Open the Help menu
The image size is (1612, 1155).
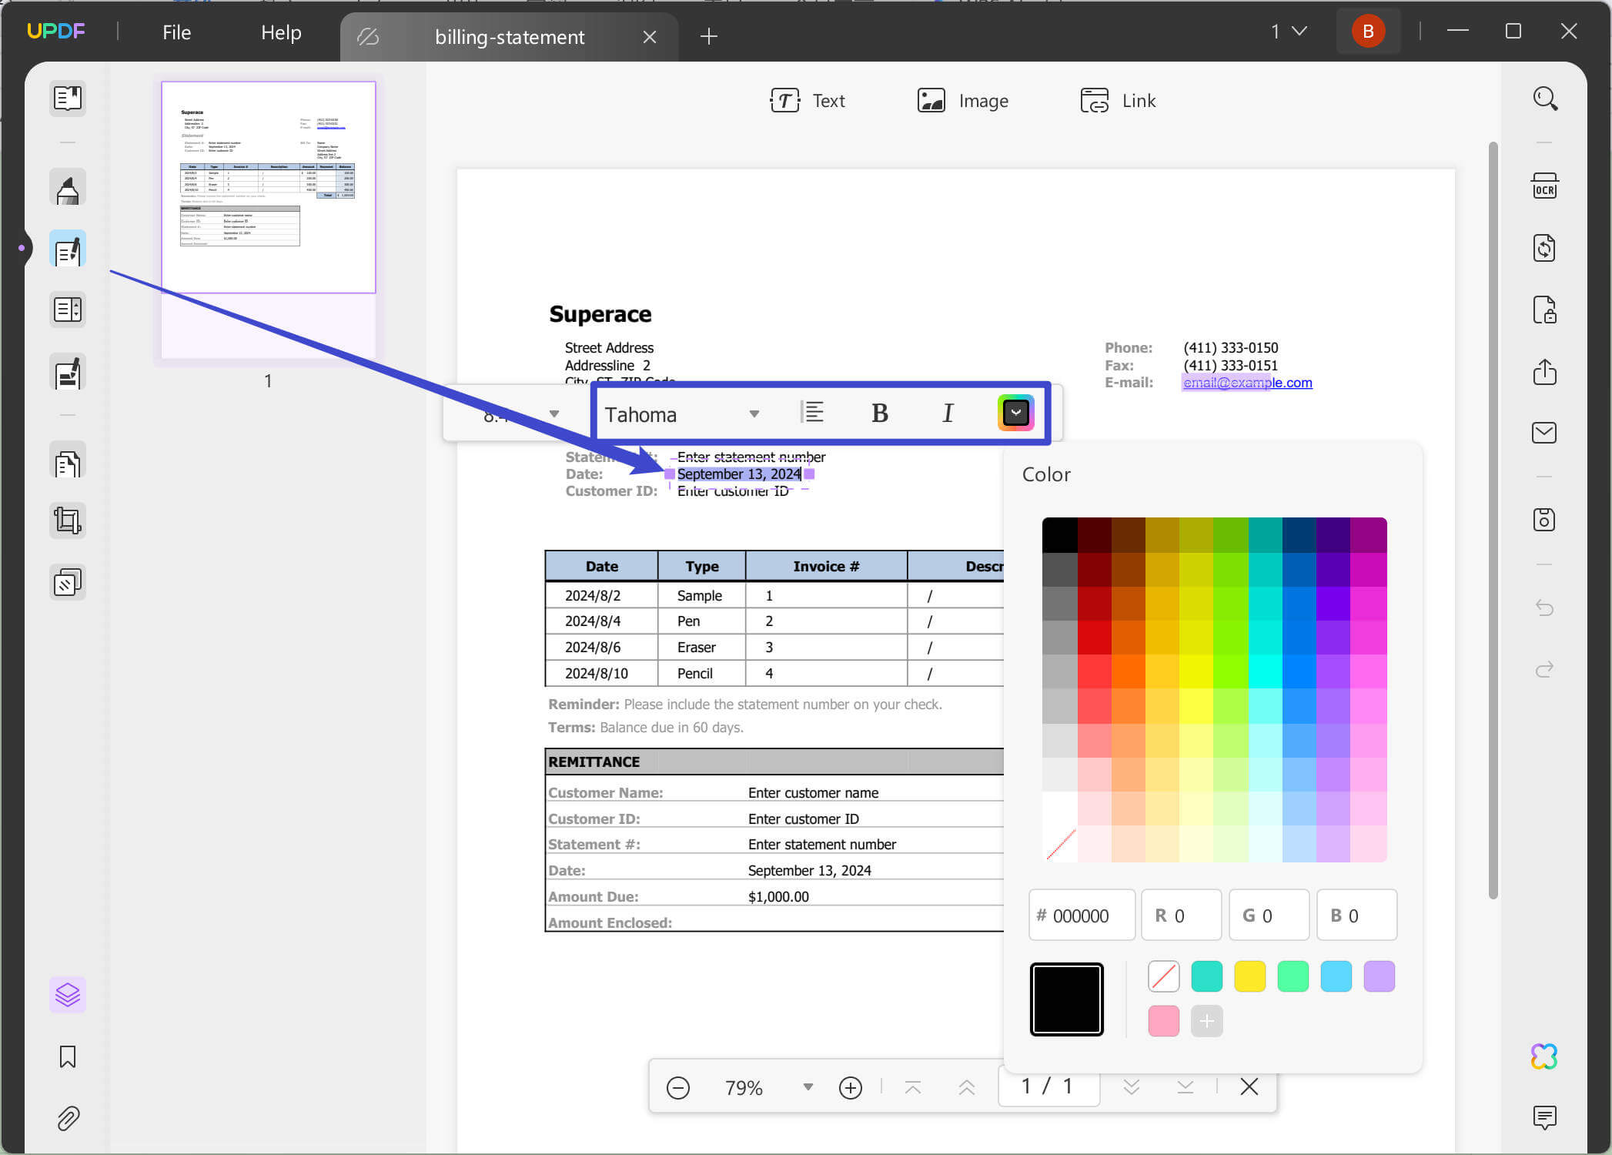click(280, 32)
